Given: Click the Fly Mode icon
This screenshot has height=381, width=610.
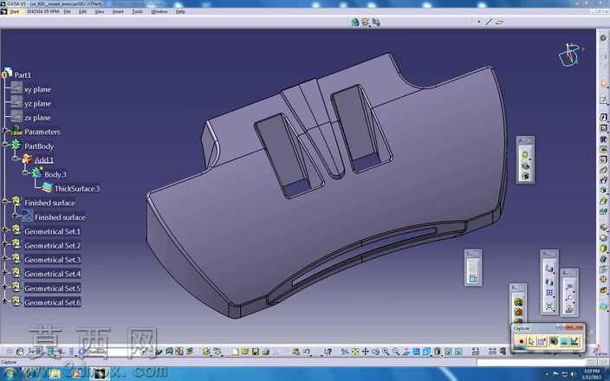Looking at the screenshot, I should (x=344, y=352).
